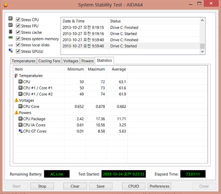The width and height of the screenshot is (221, 194).
Task: Click display icon in CPU GT Cores row
Action: pos(21,131)
